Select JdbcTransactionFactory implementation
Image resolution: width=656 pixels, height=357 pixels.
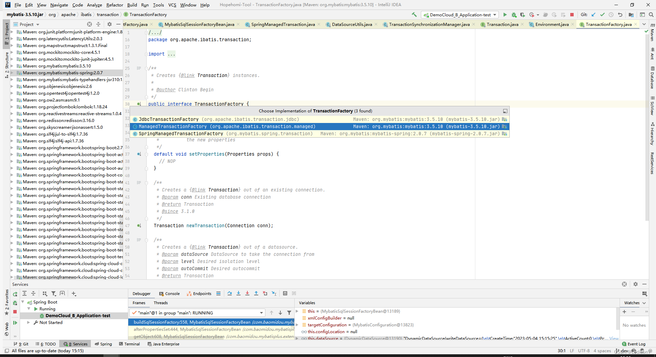[319, 119]
